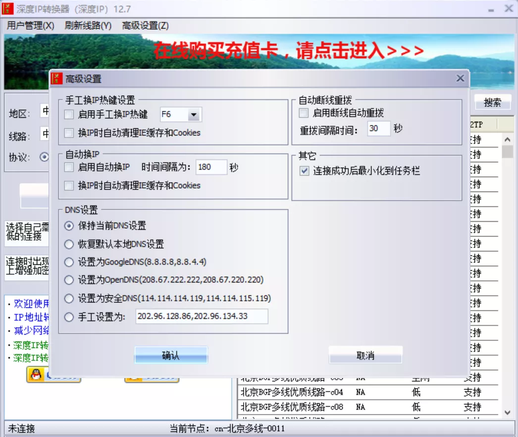Click the manual DNS address field
The width and height of the screenshot is (518, 437).
point(202,316)
